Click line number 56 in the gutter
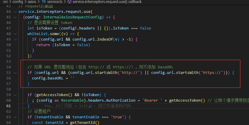The image size is (249, 125). tap(8, 78)
